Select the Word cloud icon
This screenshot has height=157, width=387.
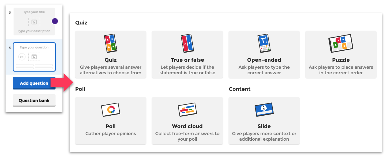(x=187, y=110)
